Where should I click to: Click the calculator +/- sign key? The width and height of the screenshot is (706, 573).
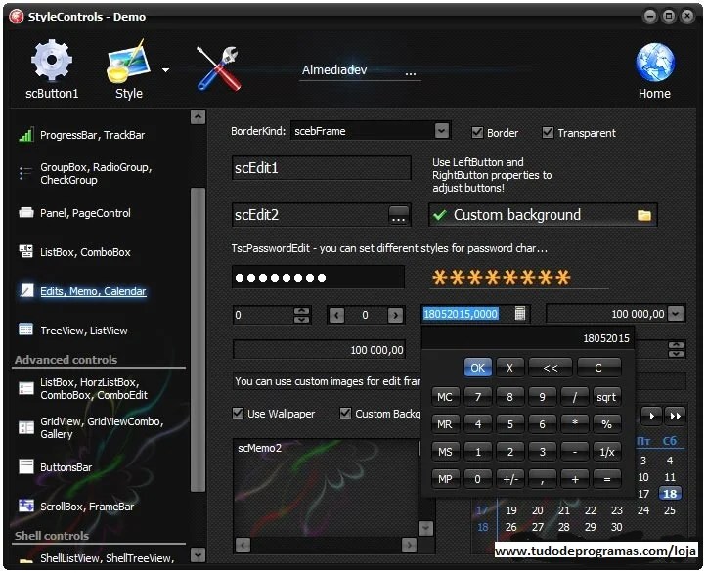pyautogui.click(x=510, y=479)
